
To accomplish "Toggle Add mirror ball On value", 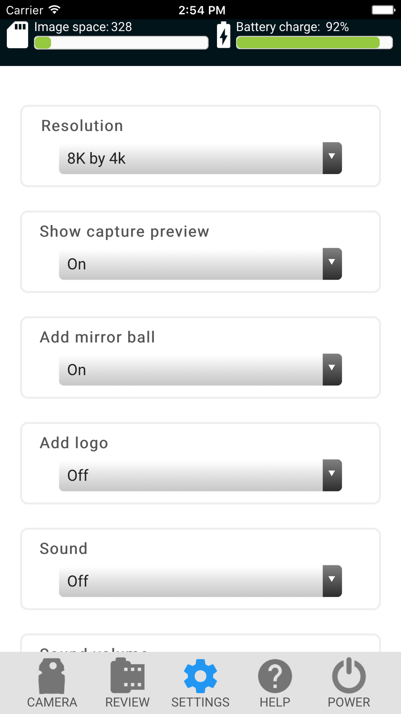I will click(200, 369).
